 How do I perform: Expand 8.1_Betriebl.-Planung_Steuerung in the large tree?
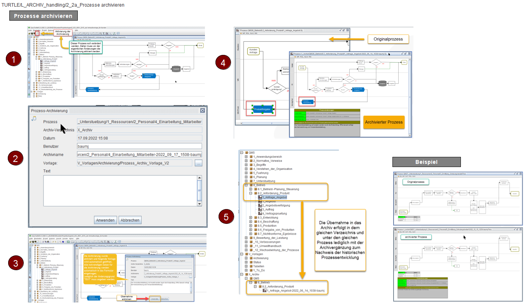click(x=250, y=189)
